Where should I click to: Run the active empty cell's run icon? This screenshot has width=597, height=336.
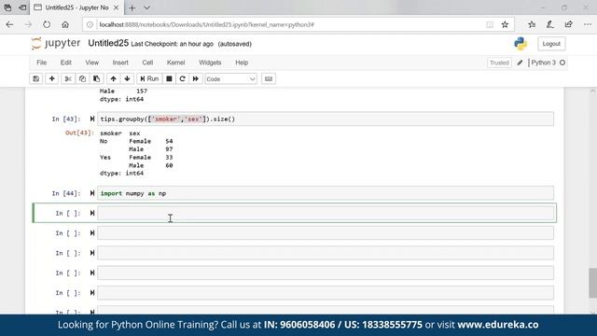[x=92, y=213]
